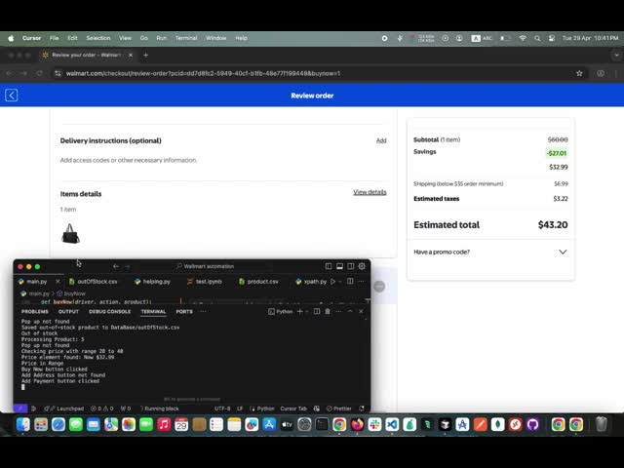
Task: Open a new browser tab with the plus button
Action: click(145, 55)
